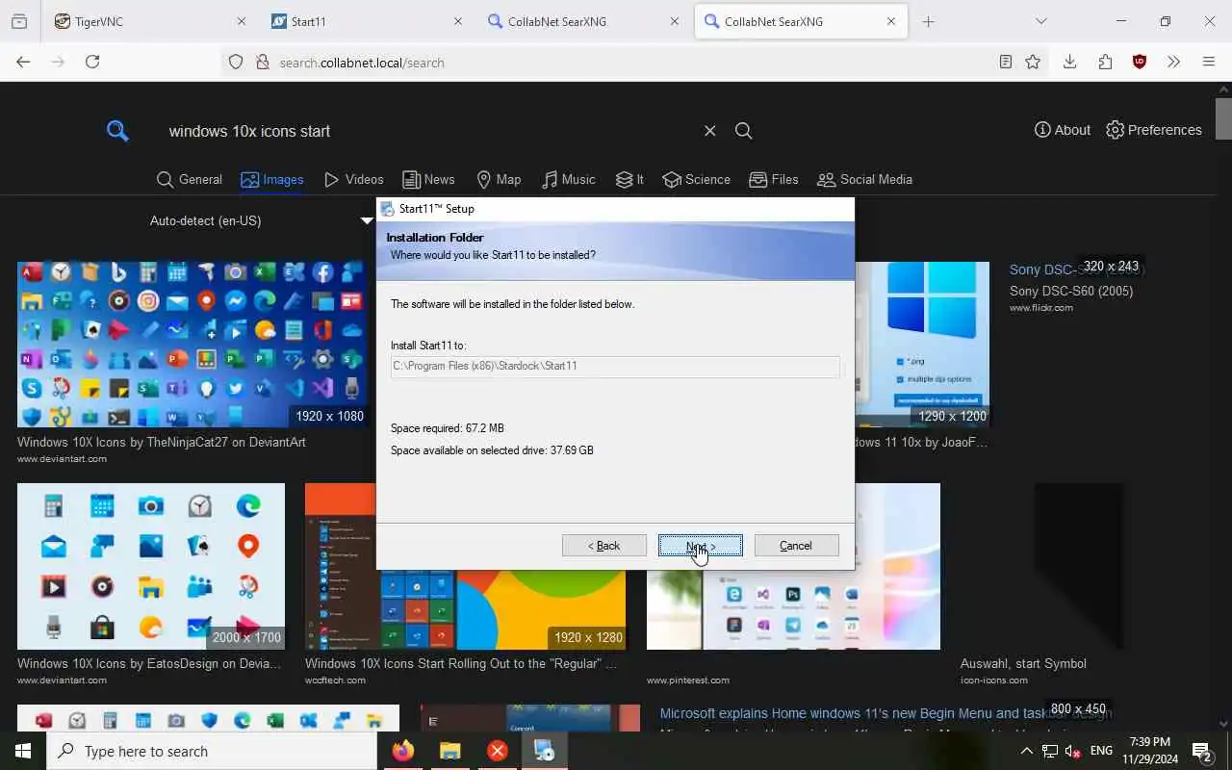Open the Auto-detect language dropdown

(260, 220)
